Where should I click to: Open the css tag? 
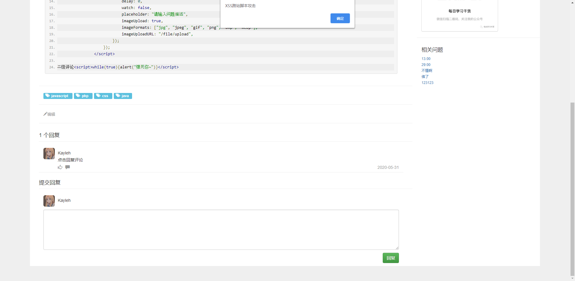click(x=103, y=96)
